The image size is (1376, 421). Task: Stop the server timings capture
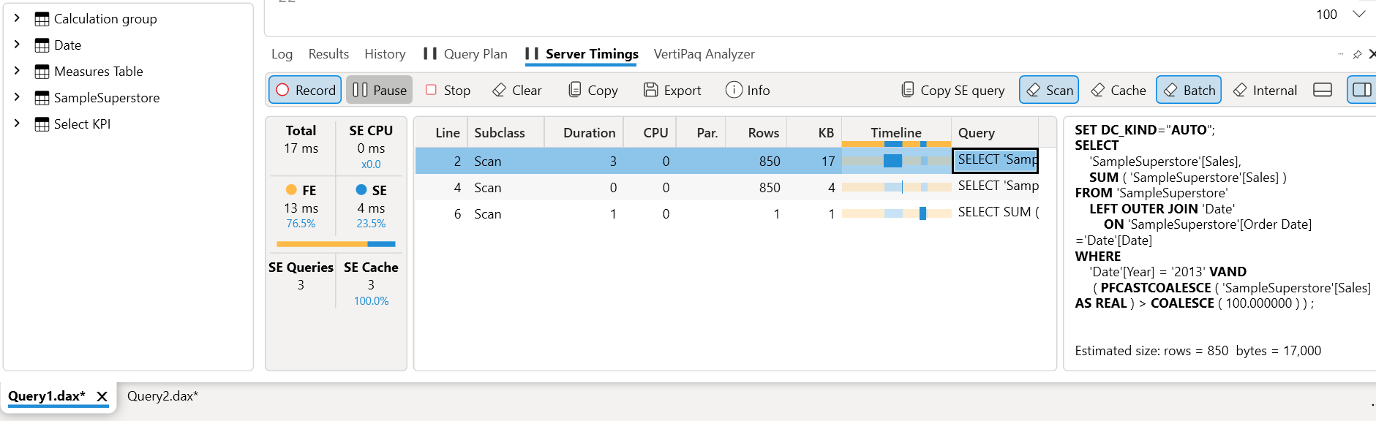[x=448, y=90]
